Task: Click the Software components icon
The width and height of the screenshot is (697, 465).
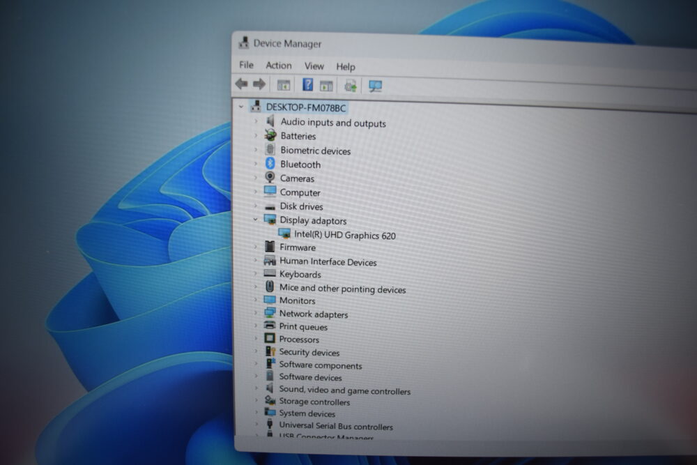Action: [x=270, y=363]
